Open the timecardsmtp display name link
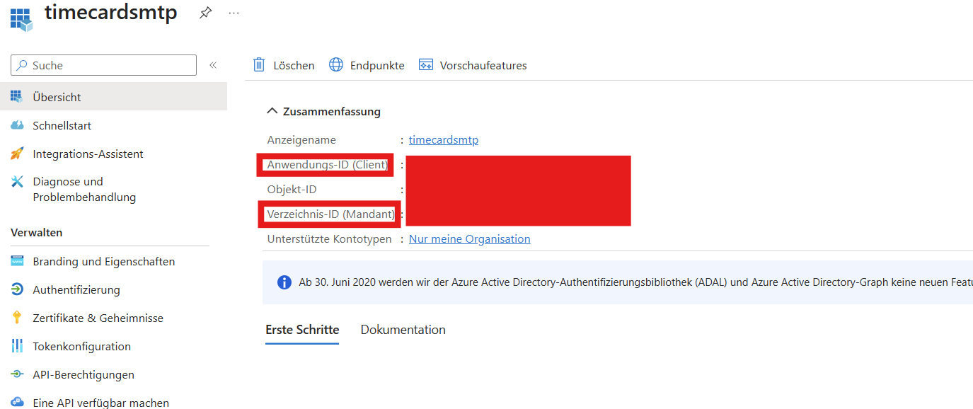973x409 pixels. tap(444, 140)
